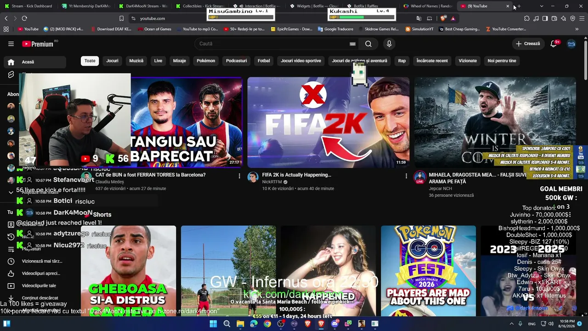Filter the feed by Rap
This screenshot has height=331, width=588.
pyautogui.click(x=402, y=61)
